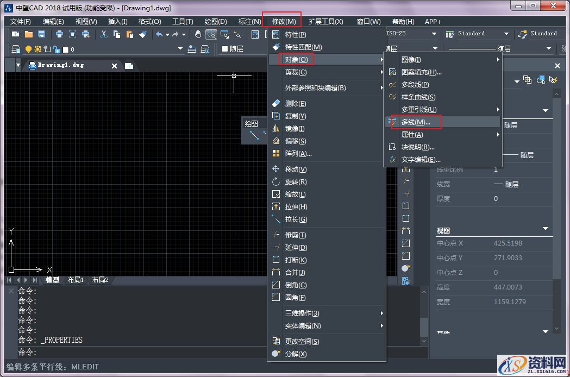Screen dimensions: 570x377
Task: Select the Copy icon on the toolbar
Action: (x=116, y=34)
